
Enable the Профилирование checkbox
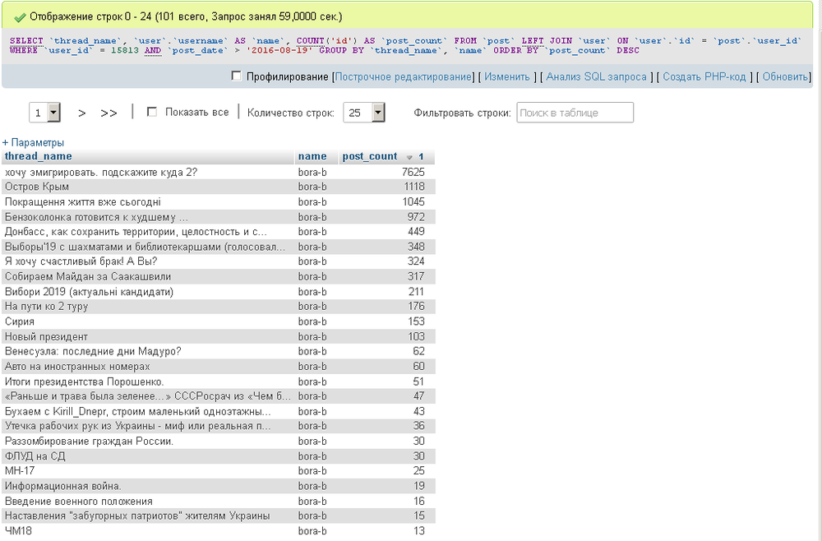coord(237,76)
